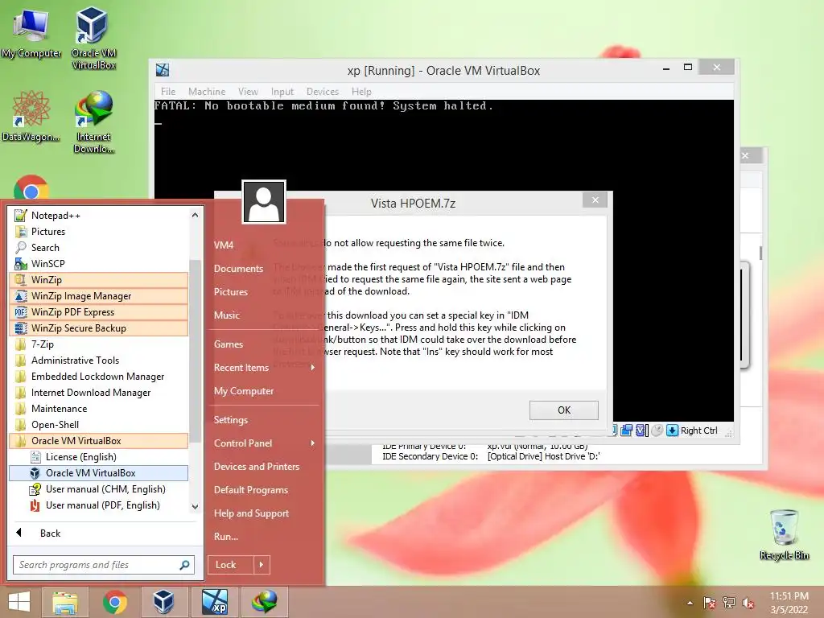Expand Maintenance folder
Image resolution: width=824 pixels, height=618 pixels.
tap(99, 409)
